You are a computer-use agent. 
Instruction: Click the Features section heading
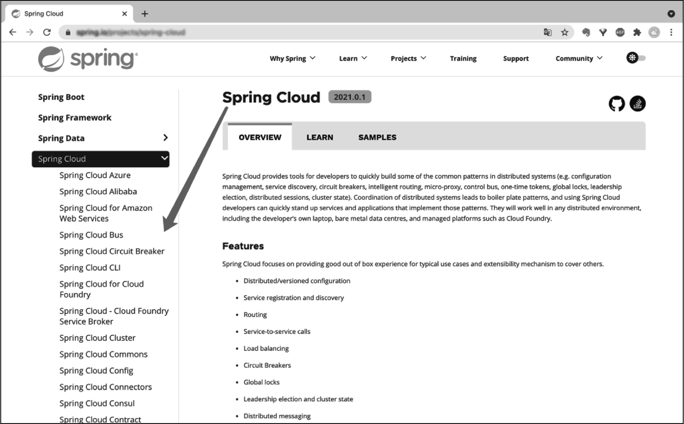[243, 246]
